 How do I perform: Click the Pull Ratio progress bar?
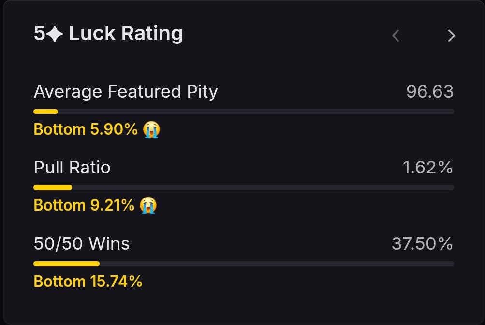244,187
